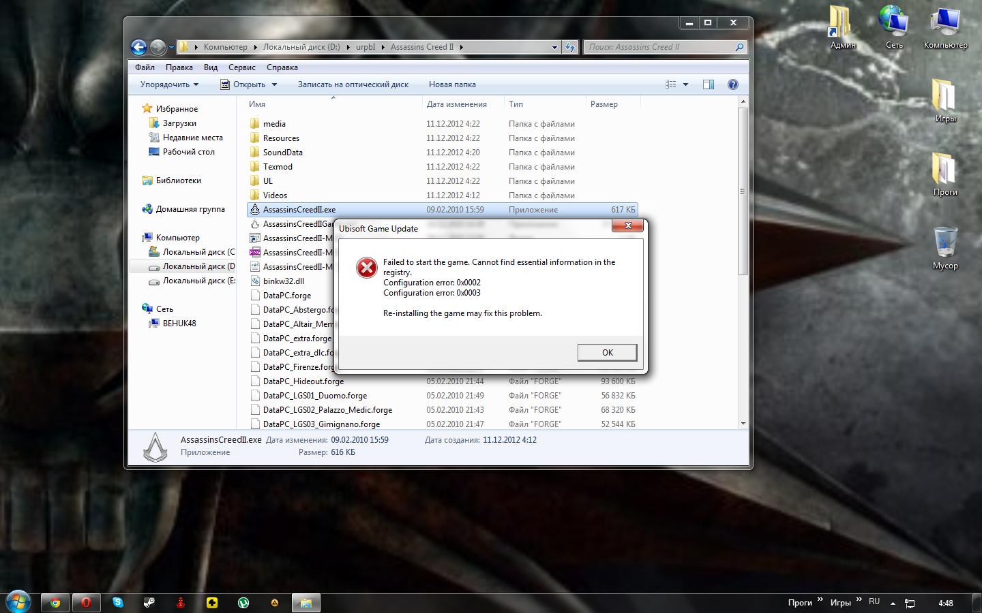Expand the address bar history dropdown arrow
This screenshot has width=982, height=613.
tap(554, 47)
